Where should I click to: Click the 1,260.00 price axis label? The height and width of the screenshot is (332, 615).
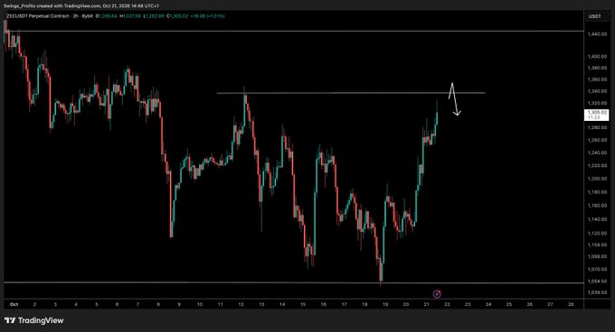[x=597, y=140]
